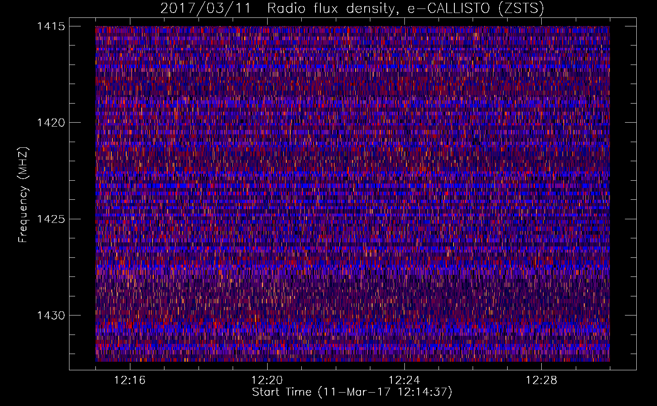This screenshot has height=406, width=657.
Task: Select the '1420' frequency axis label
Action: click(x=51, y=123)
